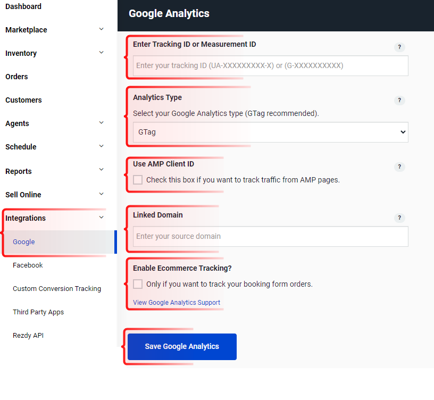Enable the Ecommerce Tracking checkbox
The image size is (434, 400).
138,284
